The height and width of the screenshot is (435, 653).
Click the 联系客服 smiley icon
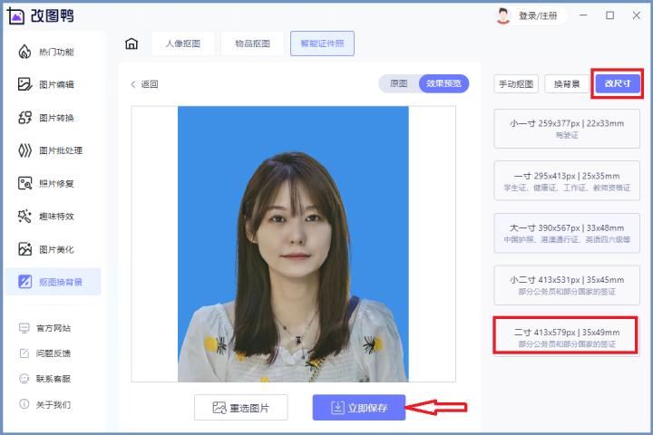pos(24,379)
